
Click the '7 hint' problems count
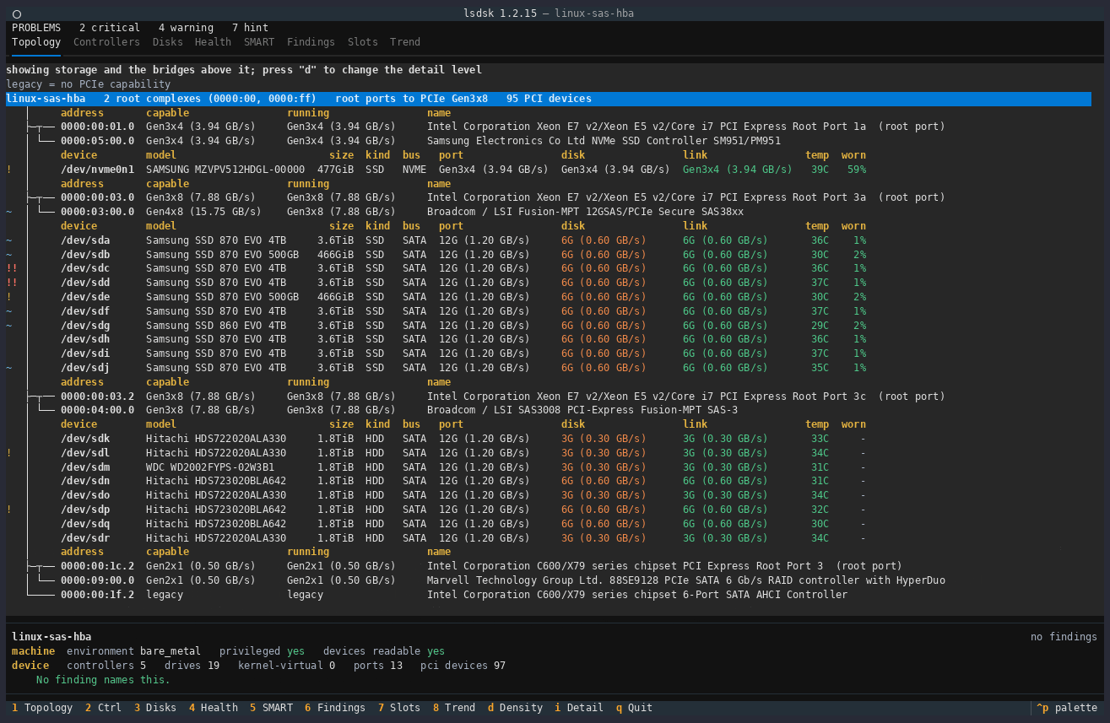click(x=250, y=28)
